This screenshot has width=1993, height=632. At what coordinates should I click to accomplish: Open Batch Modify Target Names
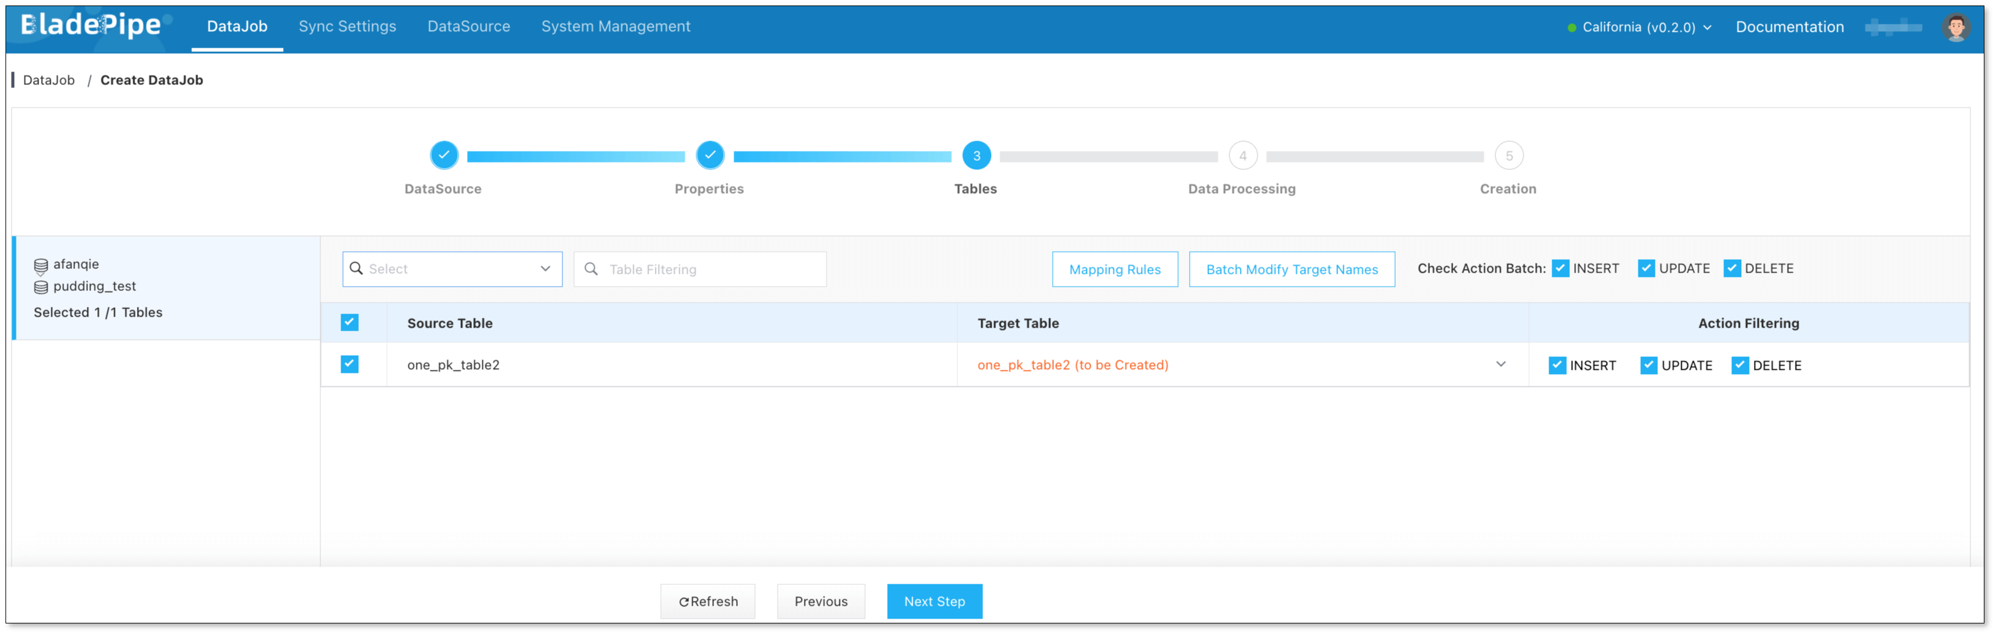coord(1291,269)
